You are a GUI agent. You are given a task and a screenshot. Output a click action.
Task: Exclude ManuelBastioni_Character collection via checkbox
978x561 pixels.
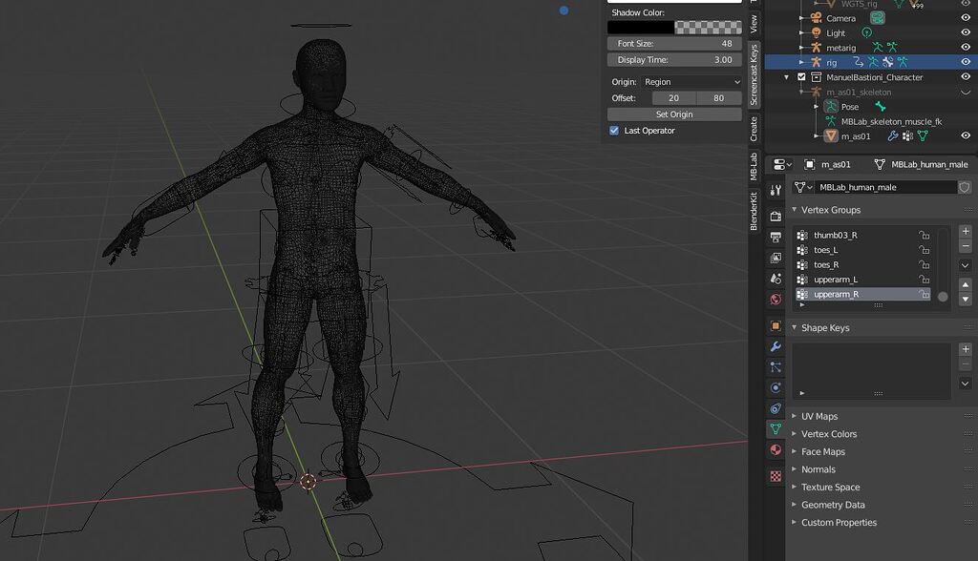pos(801,77)
